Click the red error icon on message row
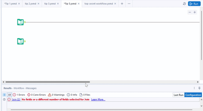Viewport: 203px width, 111px height. 9,100
